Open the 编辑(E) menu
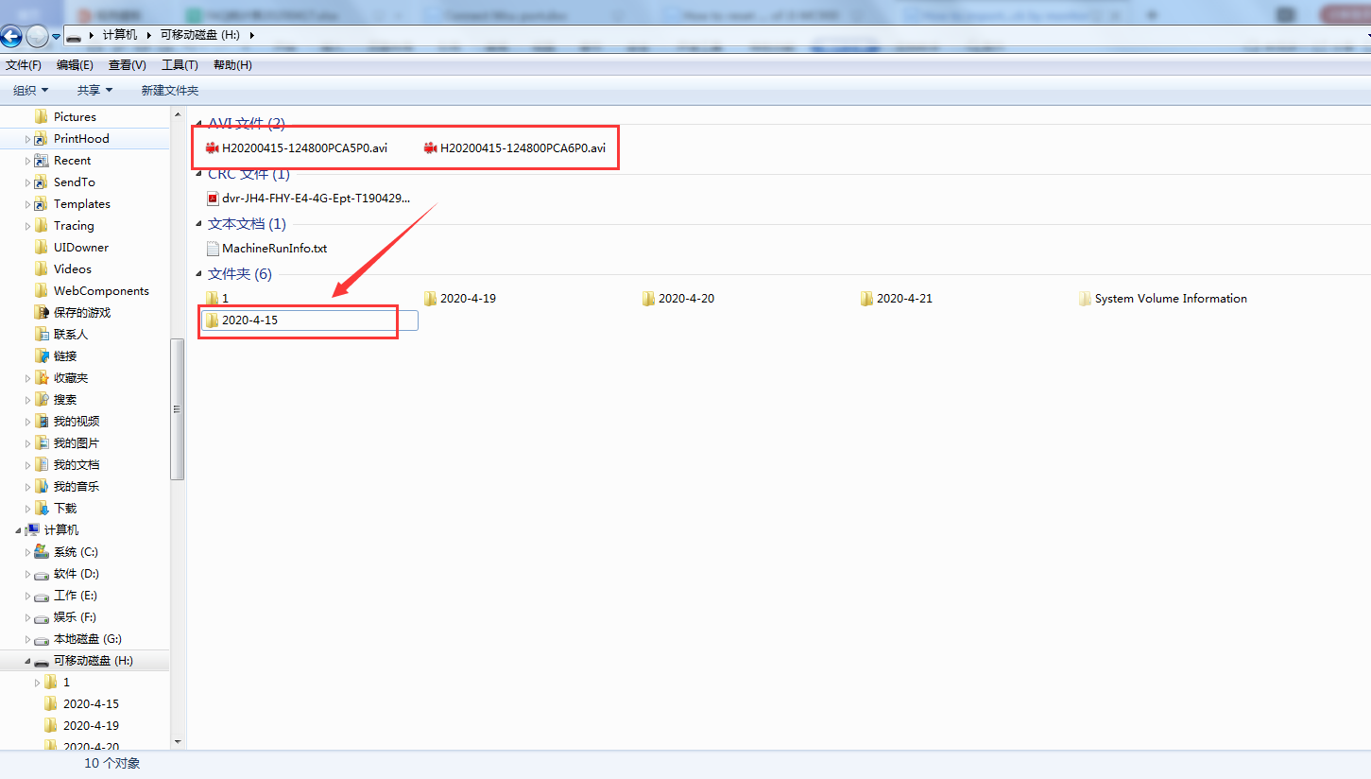Image resolution: width=1371 pixels, height=779 pixels. pyautogui.click(x=75, y=65)
